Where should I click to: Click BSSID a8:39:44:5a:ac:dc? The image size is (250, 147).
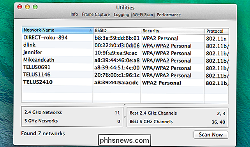tap(116, 83)
